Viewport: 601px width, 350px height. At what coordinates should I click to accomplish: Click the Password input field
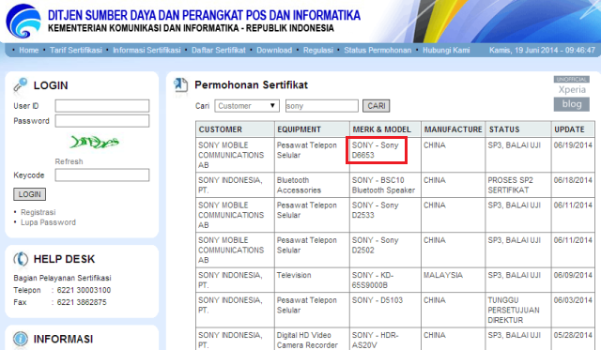click(102, 121)
